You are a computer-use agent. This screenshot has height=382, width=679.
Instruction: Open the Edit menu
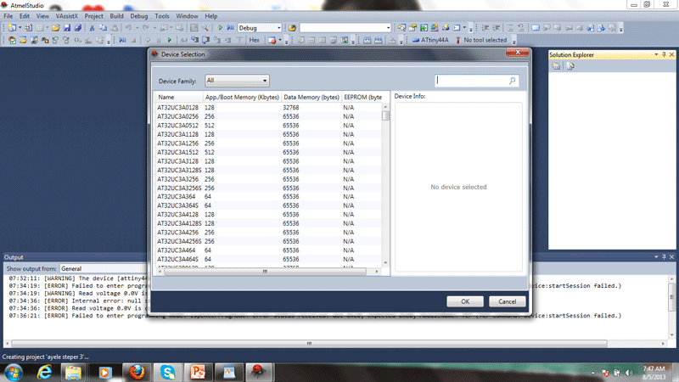coord(25,16)
